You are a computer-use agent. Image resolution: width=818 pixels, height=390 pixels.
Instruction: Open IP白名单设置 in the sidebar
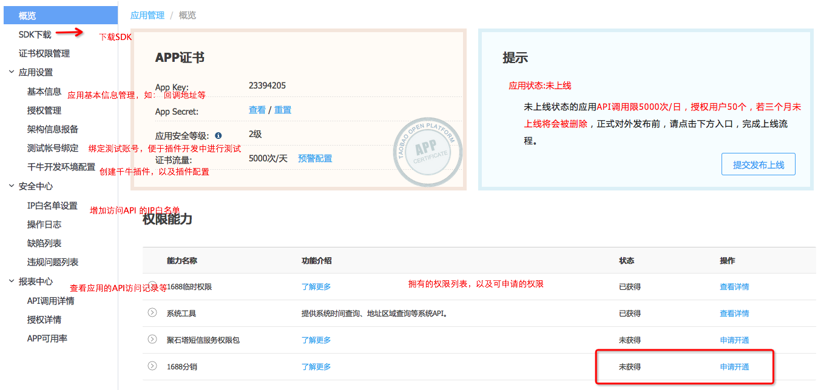point(52,206)
